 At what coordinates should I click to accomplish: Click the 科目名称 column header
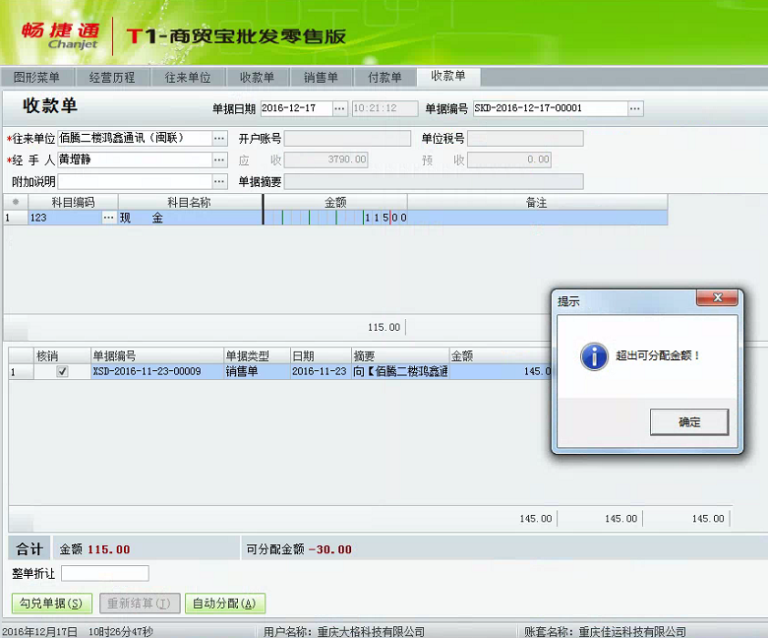[x=190, y=202]
